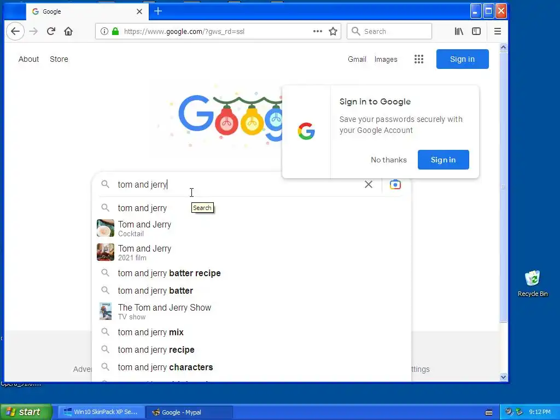Click the Google logo in sign-in popup
This screenshot has width=560, height=420.
pyautogui.click(x=306, y=131)
